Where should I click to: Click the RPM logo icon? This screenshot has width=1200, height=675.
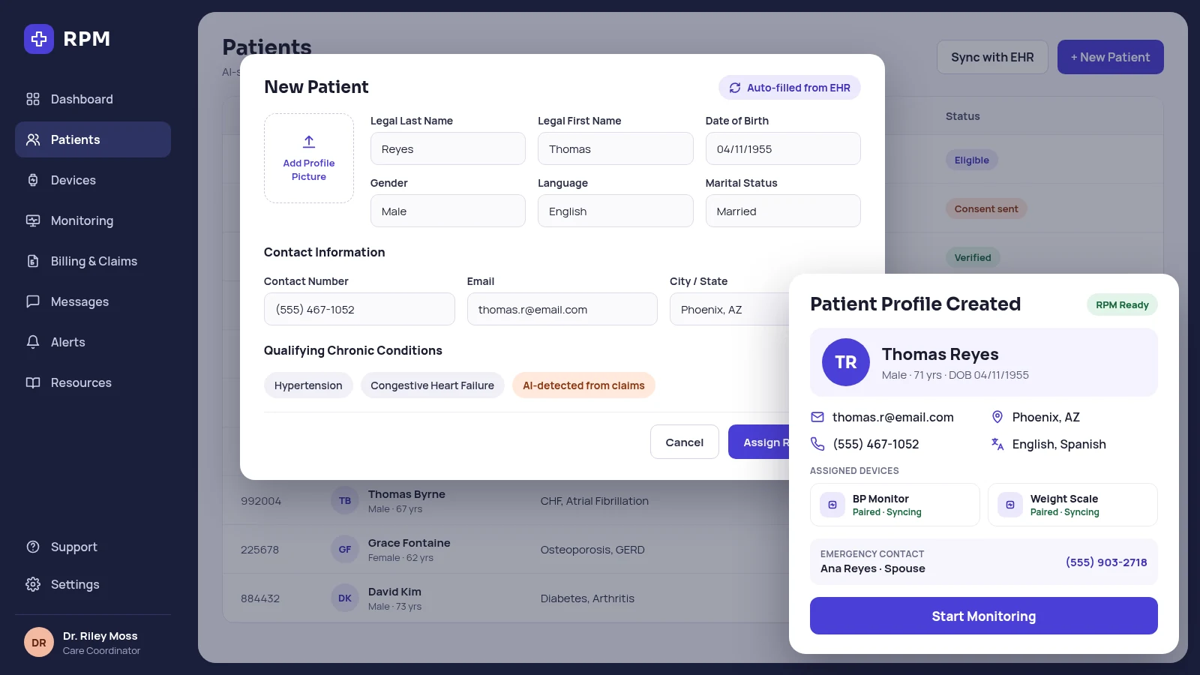pos(39,39)
